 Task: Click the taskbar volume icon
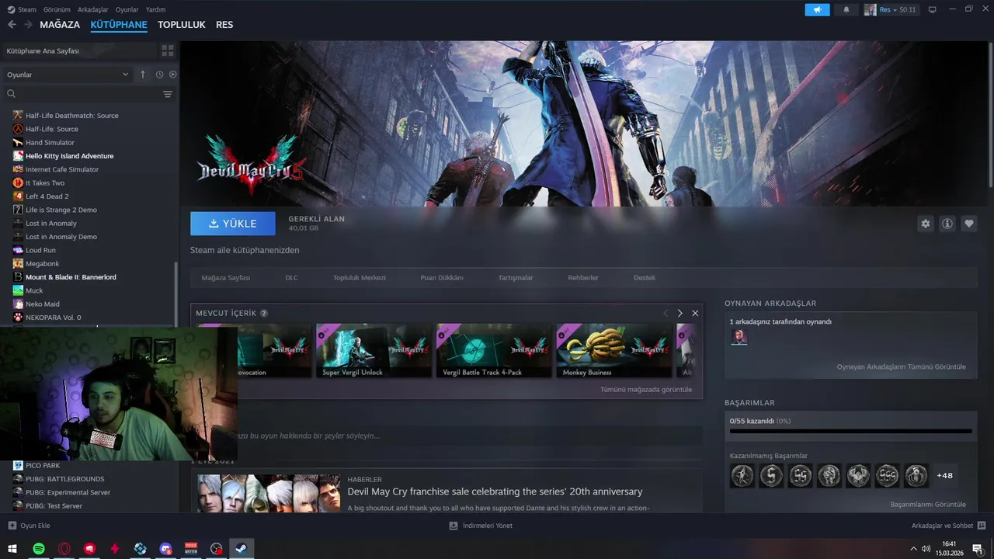point(926,549)
